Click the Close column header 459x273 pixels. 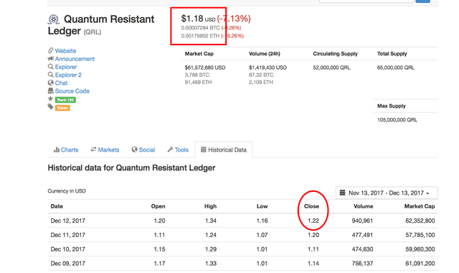coord(311,206)
